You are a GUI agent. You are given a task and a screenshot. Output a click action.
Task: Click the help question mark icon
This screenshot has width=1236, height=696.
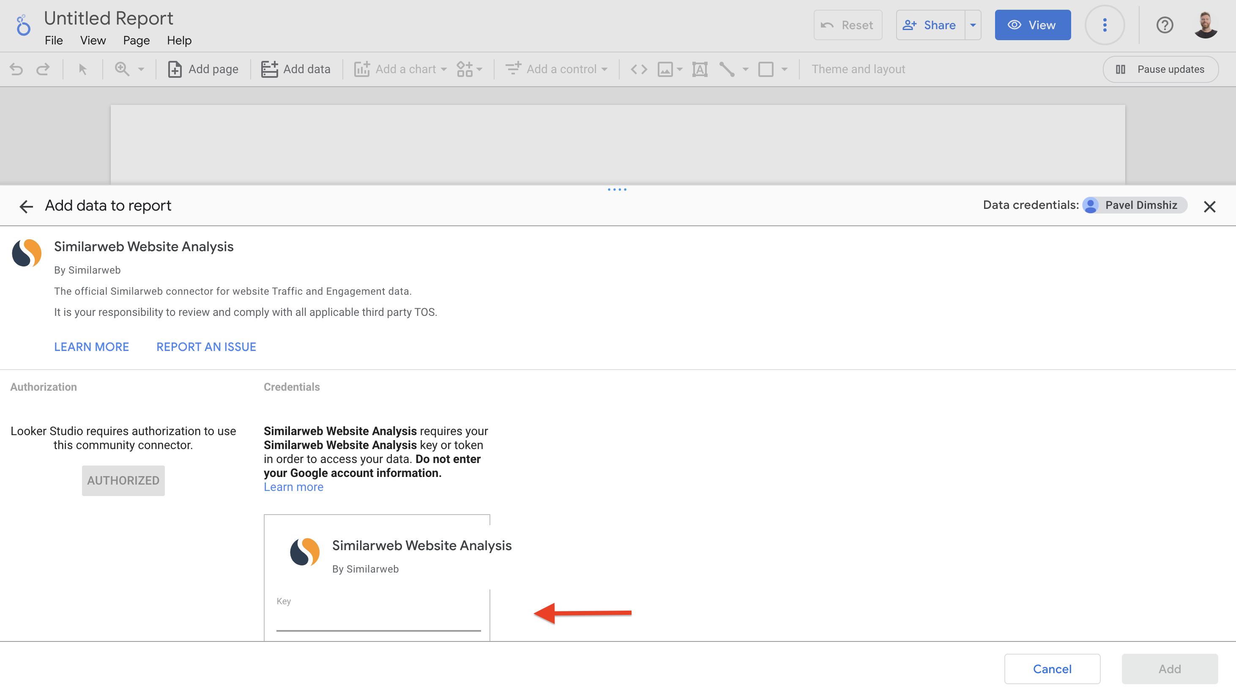tap(1164, 25)
